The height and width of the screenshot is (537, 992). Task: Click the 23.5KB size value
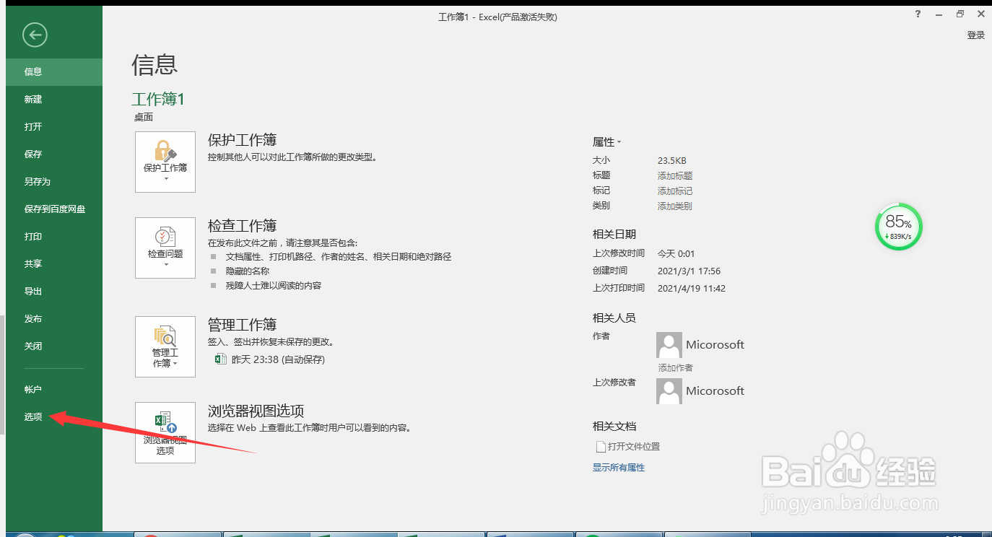point(672,160)
